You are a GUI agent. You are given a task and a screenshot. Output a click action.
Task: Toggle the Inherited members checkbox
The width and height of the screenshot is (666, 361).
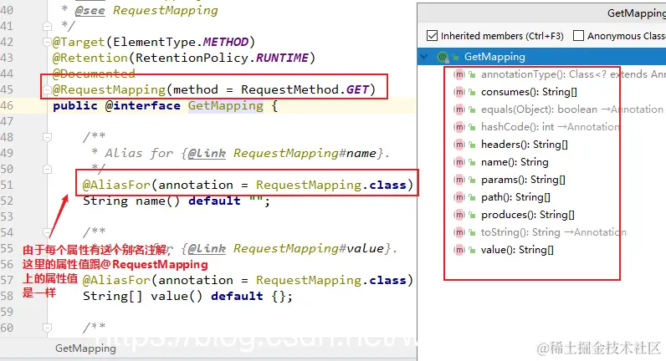432,36
